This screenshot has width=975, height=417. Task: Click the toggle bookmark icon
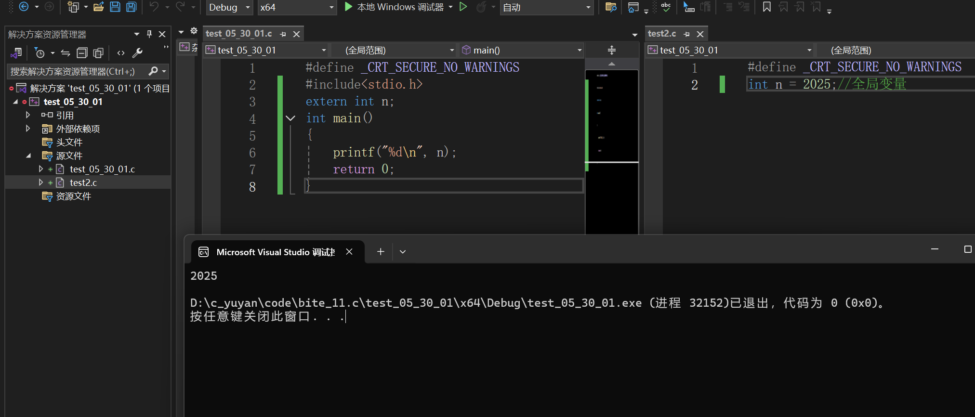pyautogui.click(x=767, y=7)
